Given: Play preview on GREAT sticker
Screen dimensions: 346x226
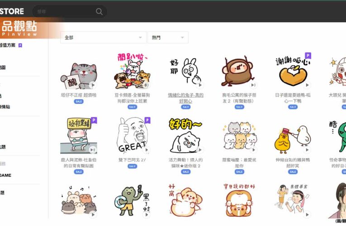Looking at the screenshot, I should pos(146,150).
